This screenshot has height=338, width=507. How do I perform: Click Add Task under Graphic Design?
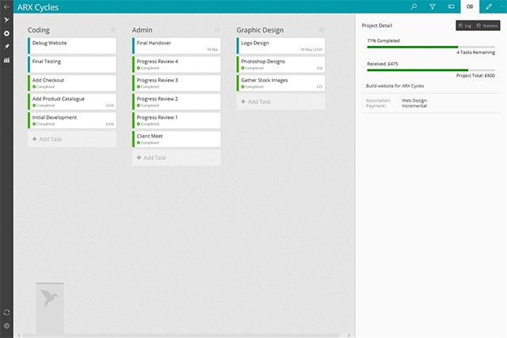tap(258, 102)
